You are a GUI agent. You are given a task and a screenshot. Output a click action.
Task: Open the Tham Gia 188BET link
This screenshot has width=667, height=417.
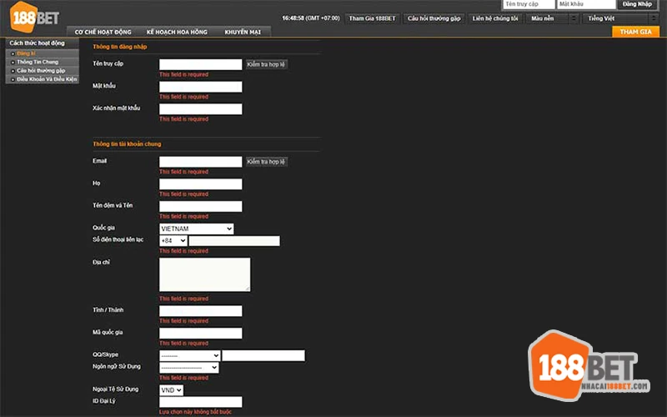(372, 18)
